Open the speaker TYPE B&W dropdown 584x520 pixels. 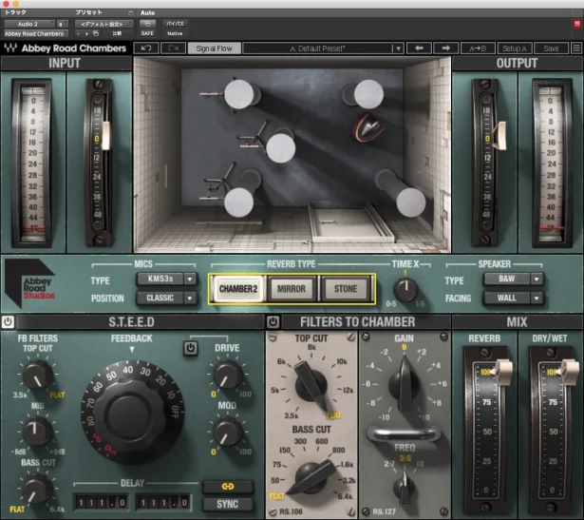click(513, 279)
